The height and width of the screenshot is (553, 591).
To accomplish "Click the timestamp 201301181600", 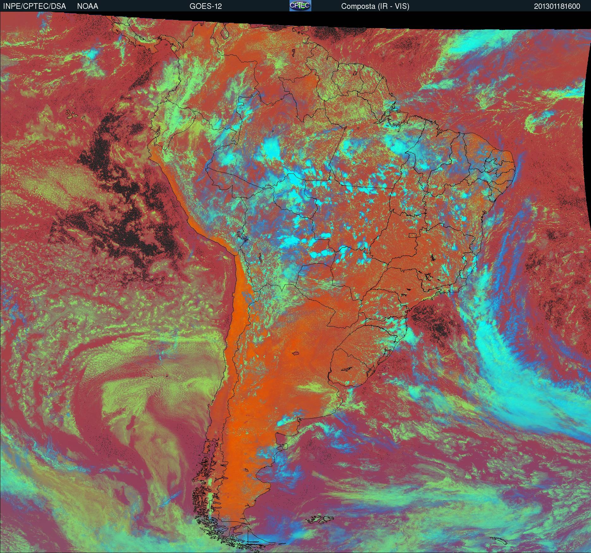I will 557,6.
